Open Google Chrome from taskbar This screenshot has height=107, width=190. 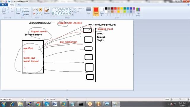point(38,104)
